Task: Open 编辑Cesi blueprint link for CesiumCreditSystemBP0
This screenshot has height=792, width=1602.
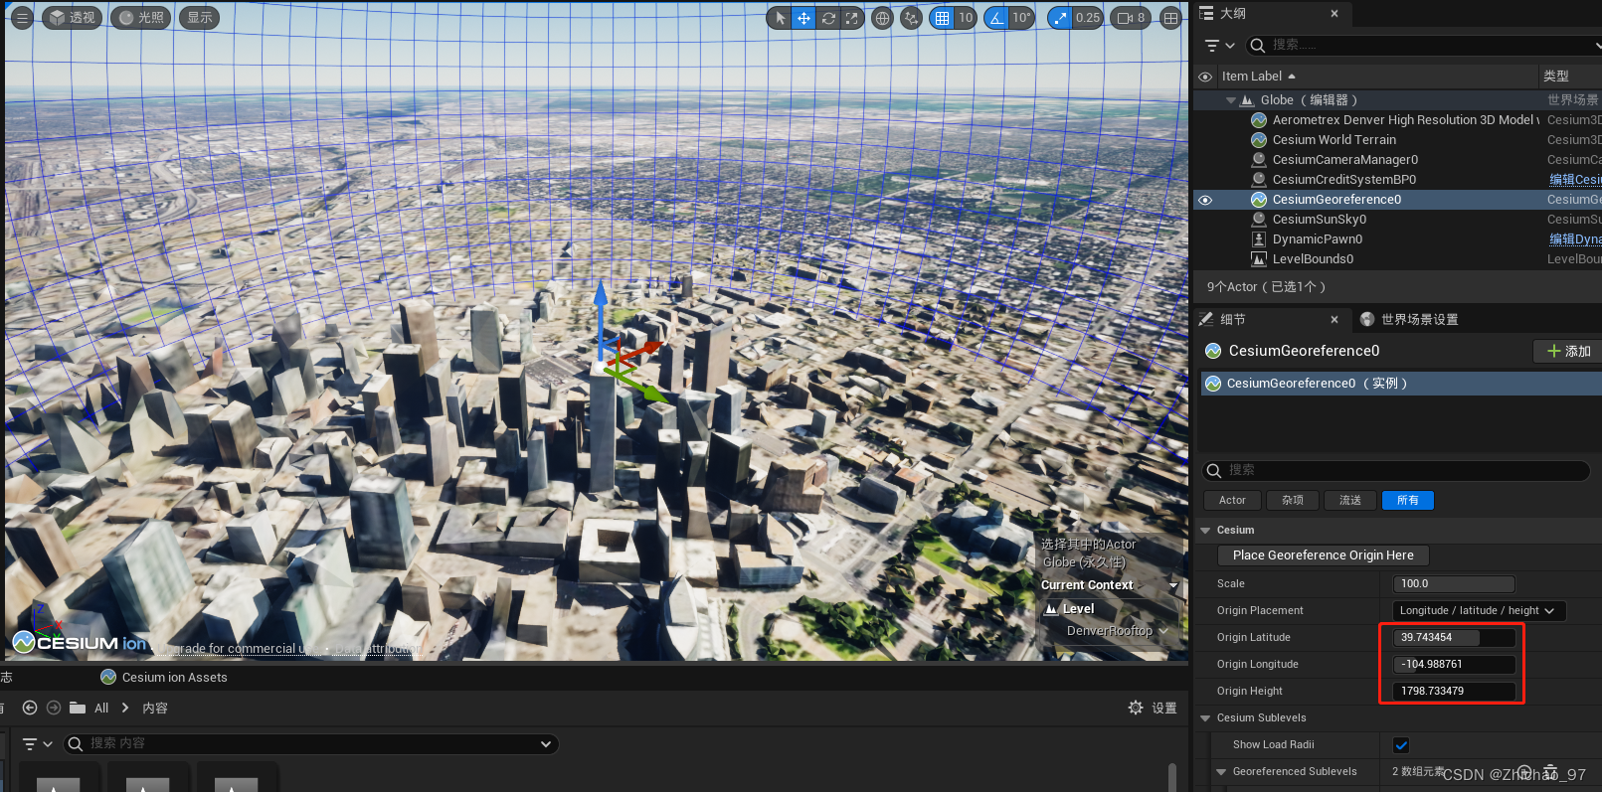Action: coord(1575,180)
